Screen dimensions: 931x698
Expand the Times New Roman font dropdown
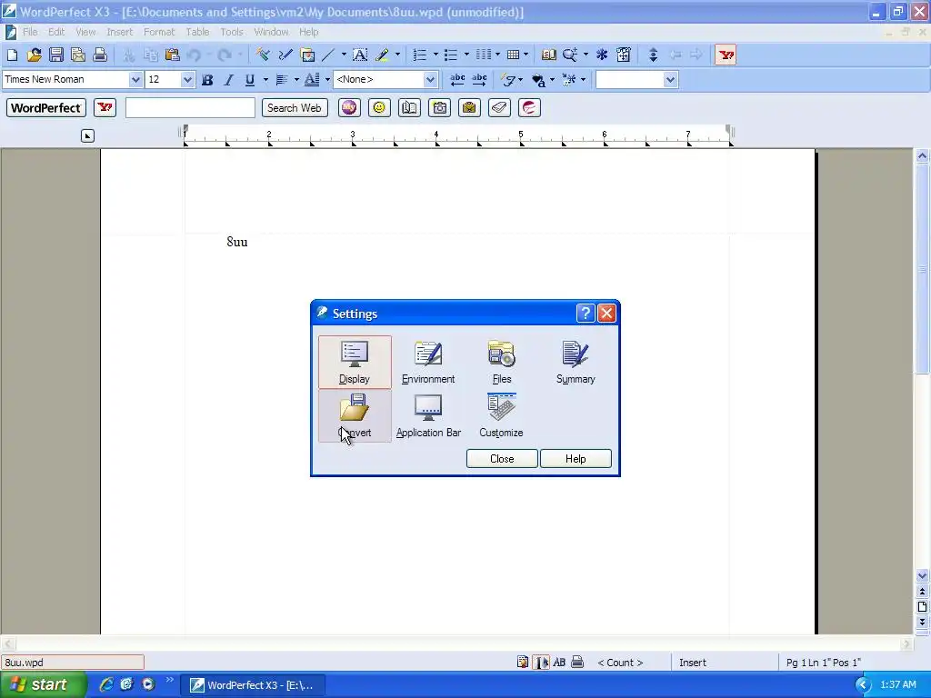tap(135, 80)
